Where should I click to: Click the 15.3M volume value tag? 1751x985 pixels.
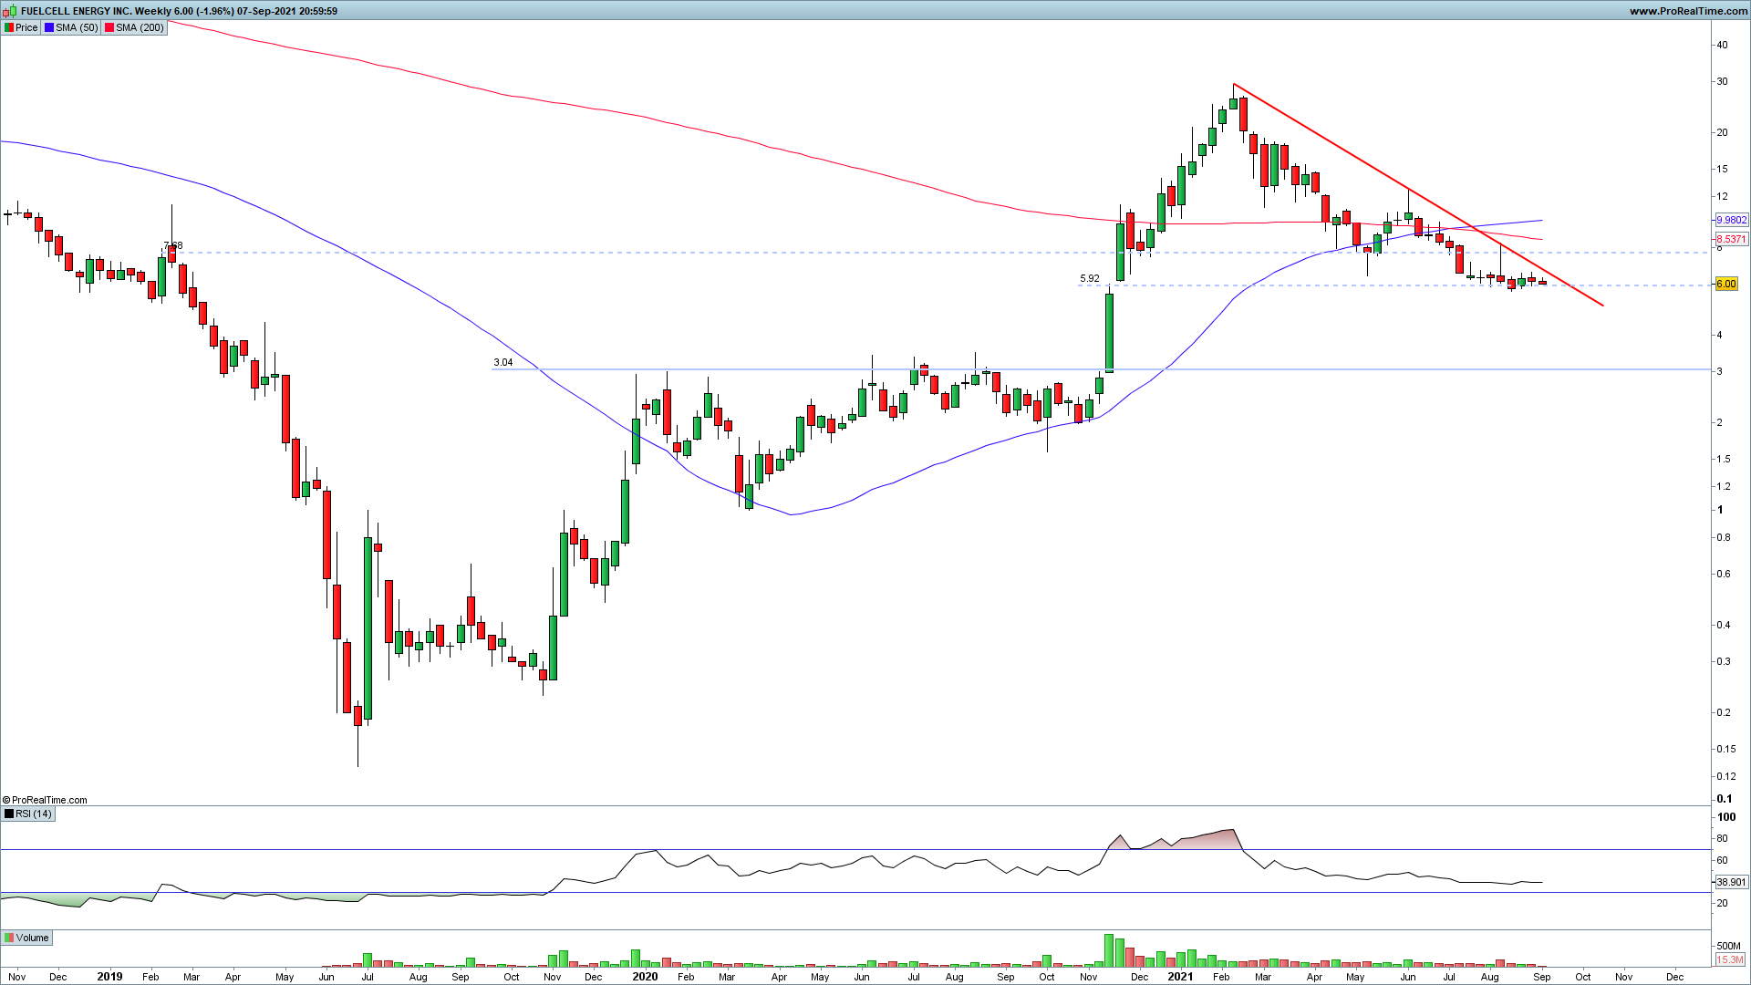[x=1729, y=959]
